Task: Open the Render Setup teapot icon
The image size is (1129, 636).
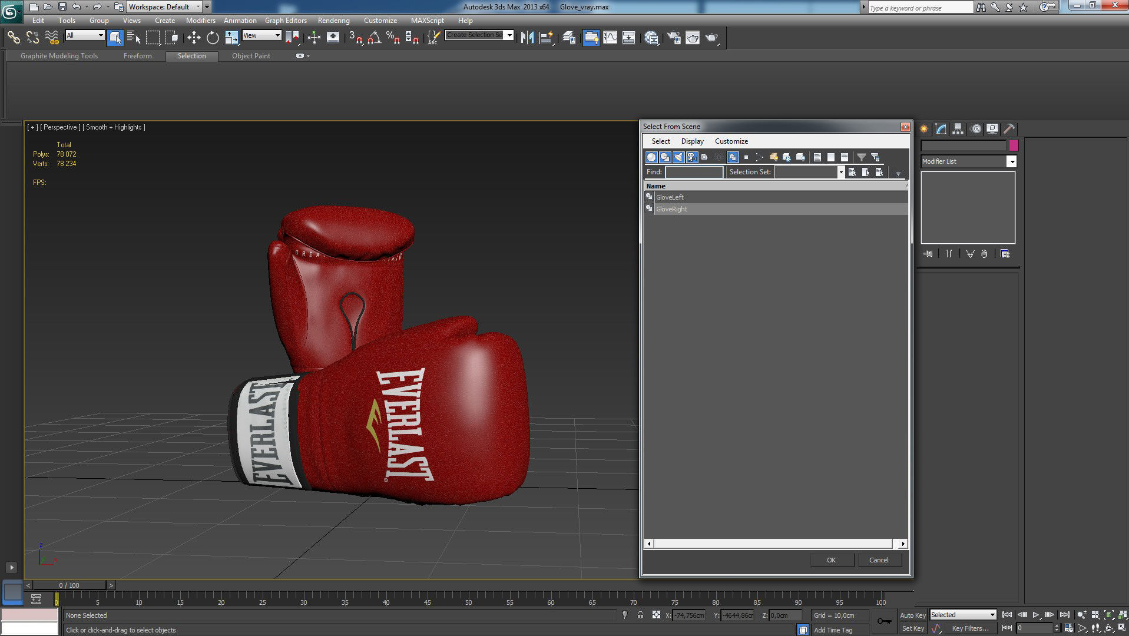Action: pos(674,38)
